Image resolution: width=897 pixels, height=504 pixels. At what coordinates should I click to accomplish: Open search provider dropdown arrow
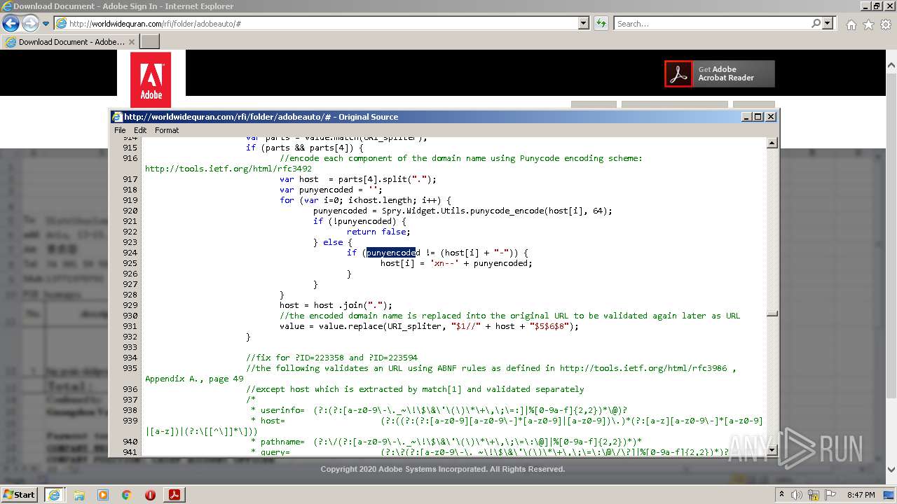pyautogui.click(x=828, y=24)
